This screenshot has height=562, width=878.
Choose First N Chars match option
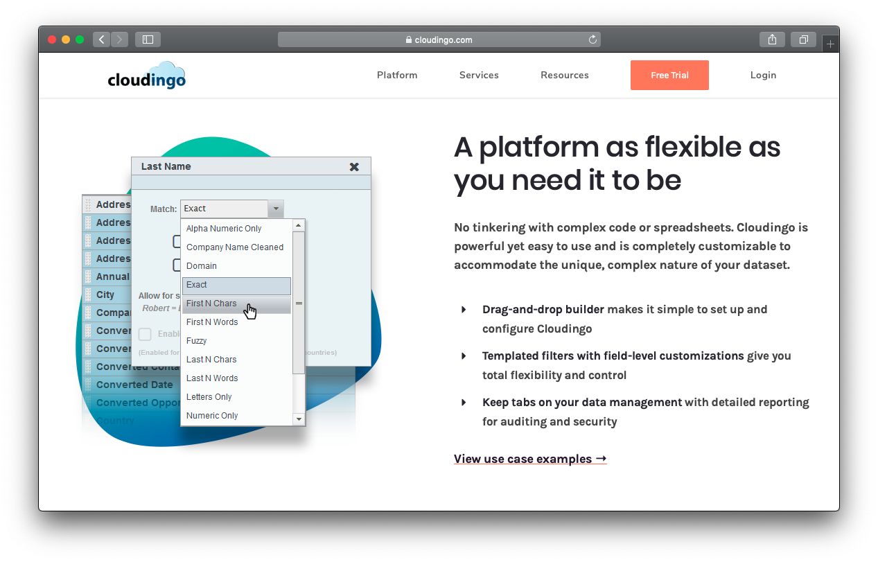pyautogui.click(x=237, y=304)
